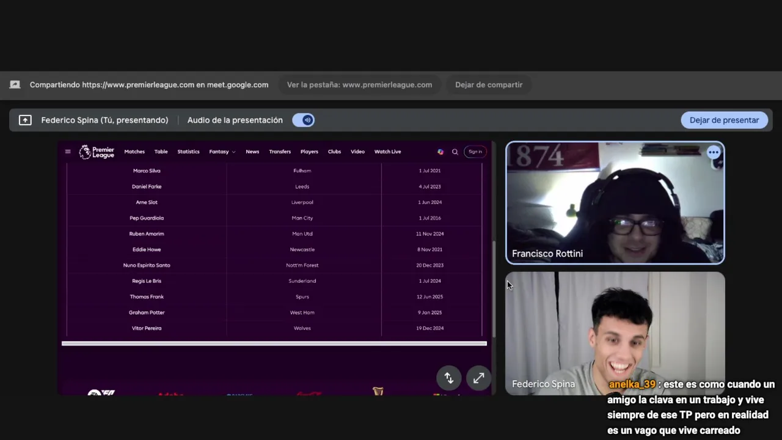This screenshot has width=782, height=440.
Task: Click the horizontal scrollbar below the managers table
Action: [x=274, y=343]
